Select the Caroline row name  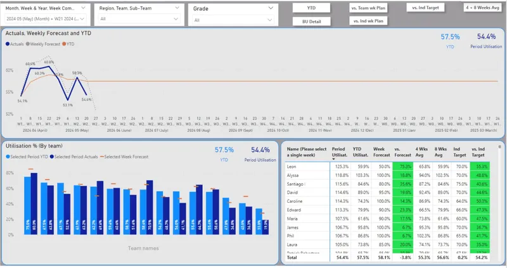pyautogui.click(x=294, y=201)
